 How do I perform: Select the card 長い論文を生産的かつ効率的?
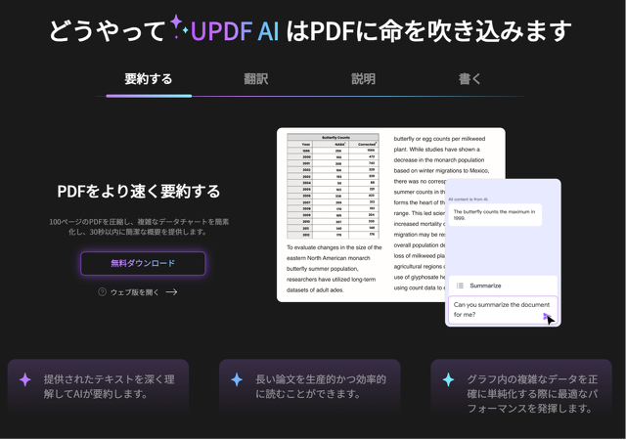click(310, 386)
